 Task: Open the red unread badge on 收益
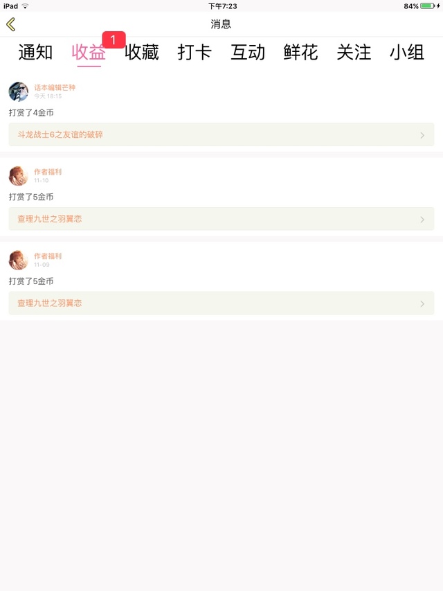click(114, 39)
